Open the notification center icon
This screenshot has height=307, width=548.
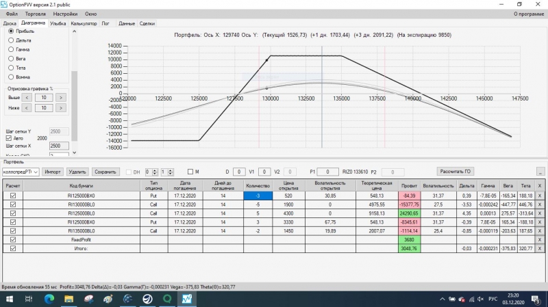tap(536, 299)
